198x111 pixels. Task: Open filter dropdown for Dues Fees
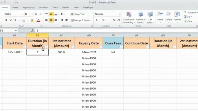point(122,47)
